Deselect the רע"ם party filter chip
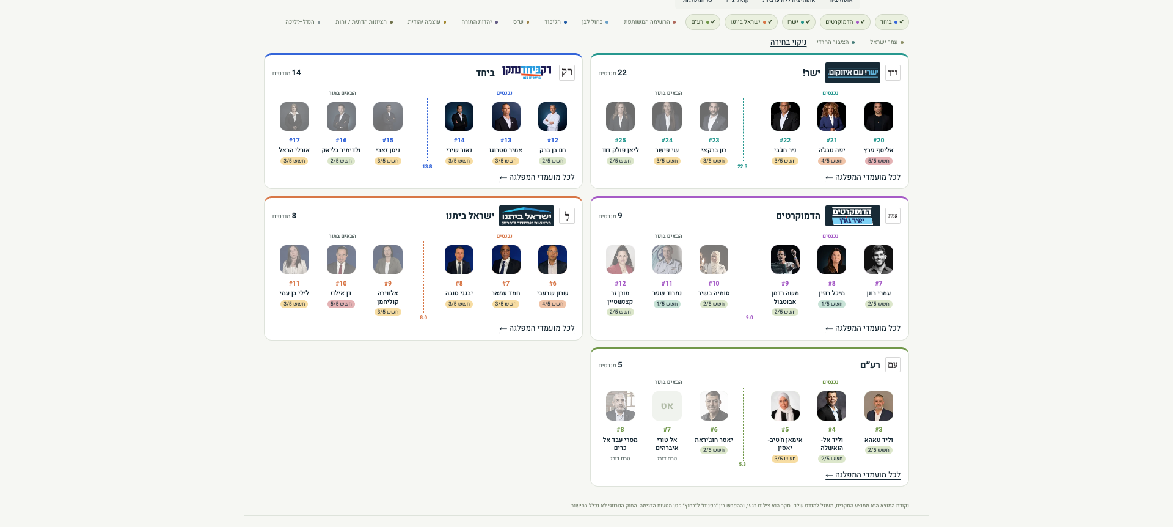 (703, 22)
